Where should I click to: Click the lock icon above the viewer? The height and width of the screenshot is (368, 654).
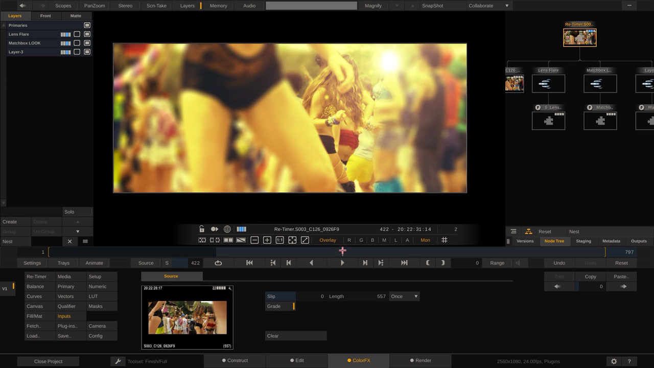(x=202, y=229)
